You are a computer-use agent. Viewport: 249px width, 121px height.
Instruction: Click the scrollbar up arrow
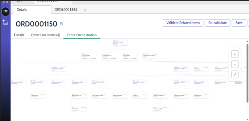247,41
